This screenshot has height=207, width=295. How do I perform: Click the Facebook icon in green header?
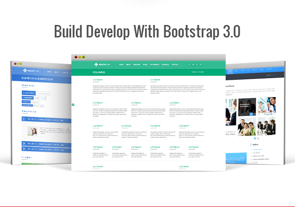188,64
